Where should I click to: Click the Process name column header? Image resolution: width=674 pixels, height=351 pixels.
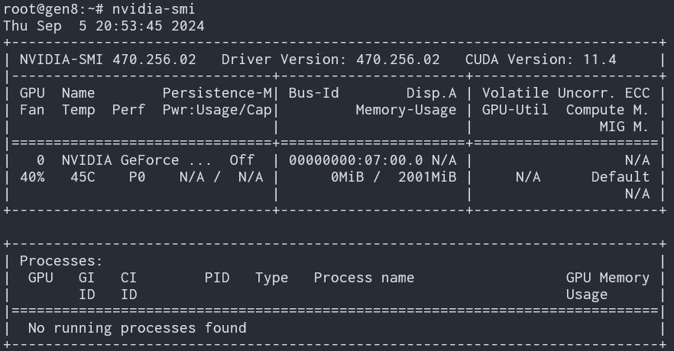(364, 278)
